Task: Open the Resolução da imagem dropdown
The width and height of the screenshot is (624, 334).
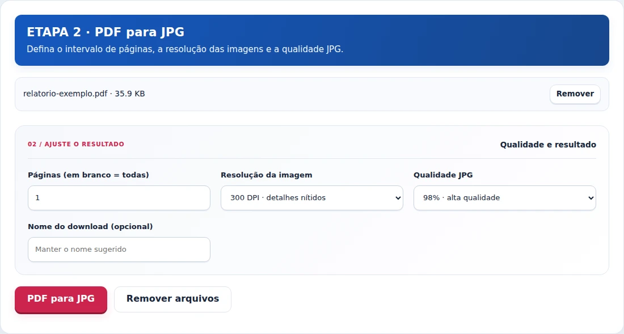Action: pos(312,197)
